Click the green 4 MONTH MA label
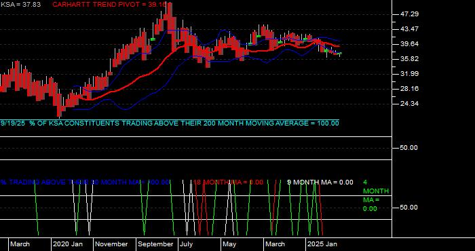The image size is (475, 251). [x=376, y=195]
